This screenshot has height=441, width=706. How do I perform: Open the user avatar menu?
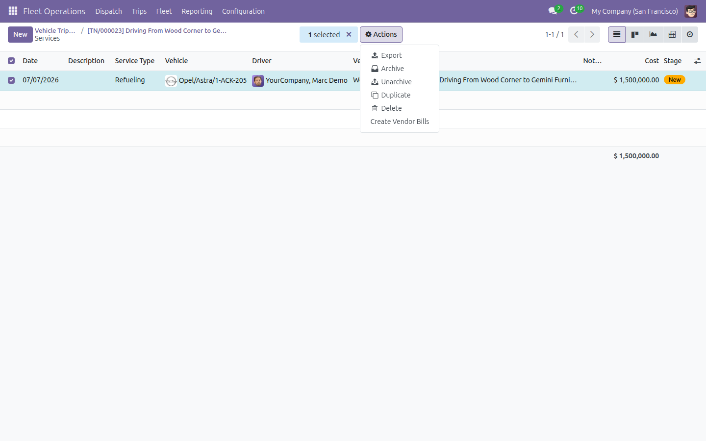point(691,11)
